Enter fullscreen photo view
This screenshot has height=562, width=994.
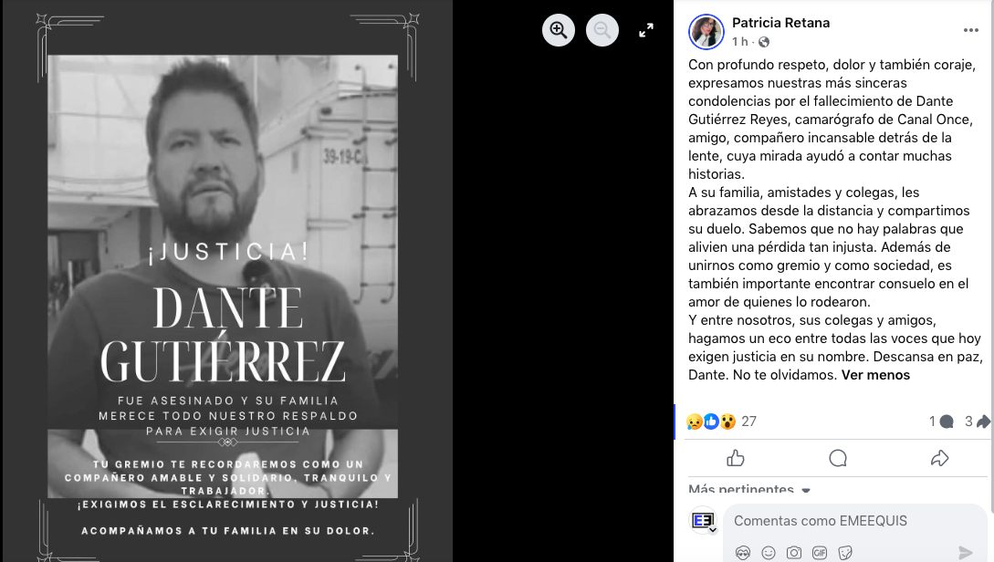point(646,30)
